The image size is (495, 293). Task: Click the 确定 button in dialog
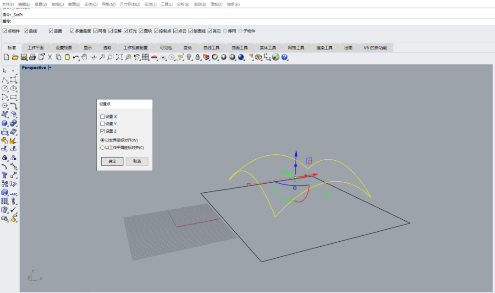tap(112, 161)
